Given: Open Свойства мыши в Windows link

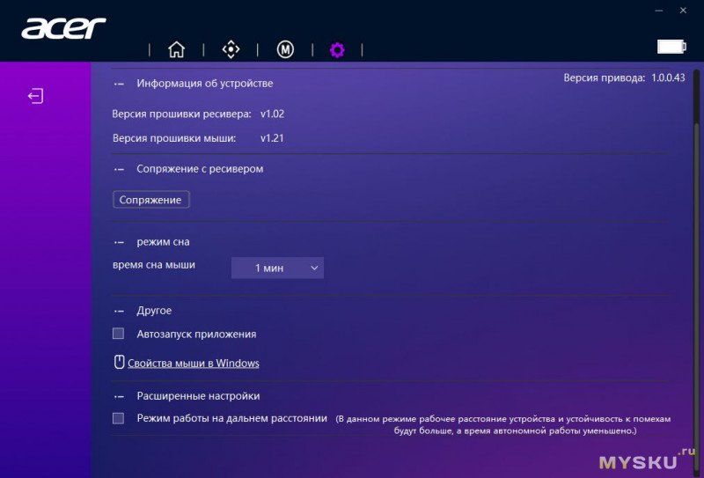Looking at the screenshot, I should pyautogui.click(x=193, y=363).
